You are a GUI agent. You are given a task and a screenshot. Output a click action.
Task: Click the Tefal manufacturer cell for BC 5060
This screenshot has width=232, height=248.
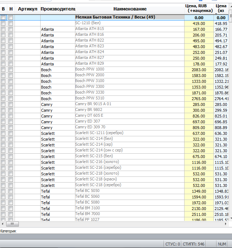[x=58, y=197]
